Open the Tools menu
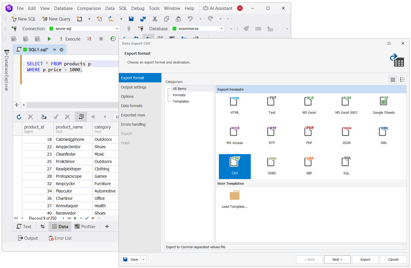Screen dimensions: 411x268 tap(154, 8)
